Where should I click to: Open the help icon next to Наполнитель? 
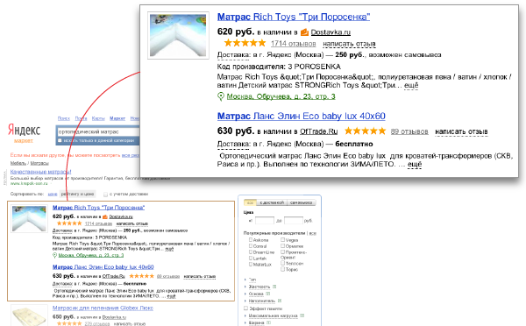tap(280, 301)
